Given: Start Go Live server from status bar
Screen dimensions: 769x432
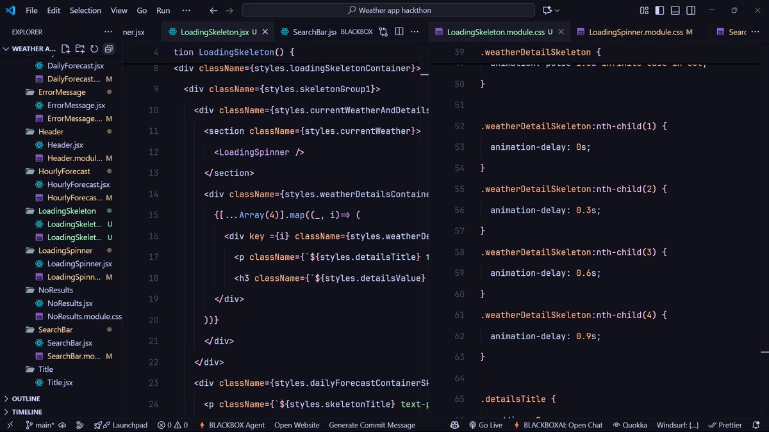Looking at the screenshot, I should [x=486, y=424].
